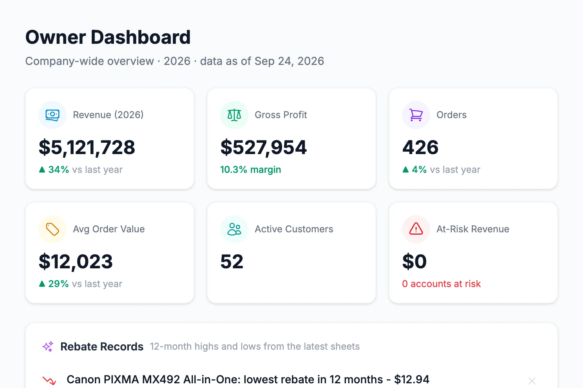Click the active customers count 52

(x=232, y=262)
